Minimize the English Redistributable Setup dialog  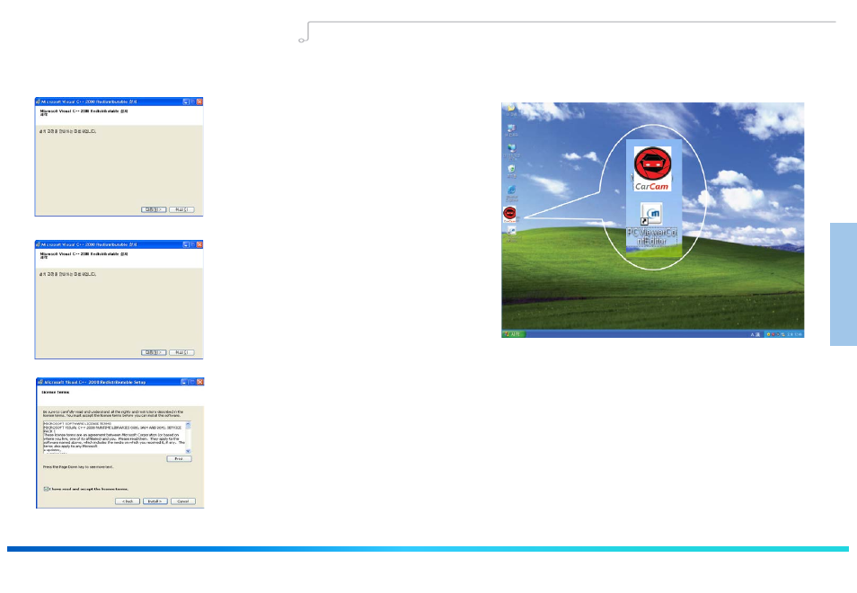184,382
